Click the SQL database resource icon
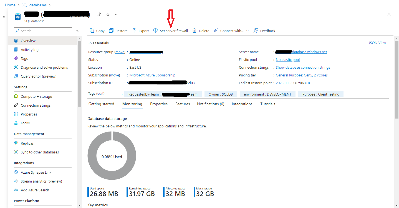The image size is (399, 208). coord(18,17)
